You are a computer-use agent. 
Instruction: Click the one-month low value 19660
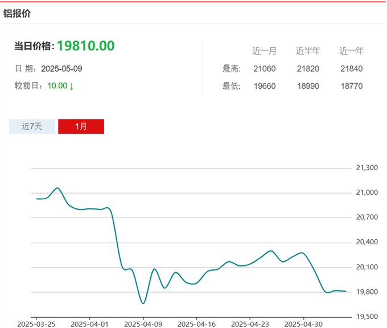[265, 87]
